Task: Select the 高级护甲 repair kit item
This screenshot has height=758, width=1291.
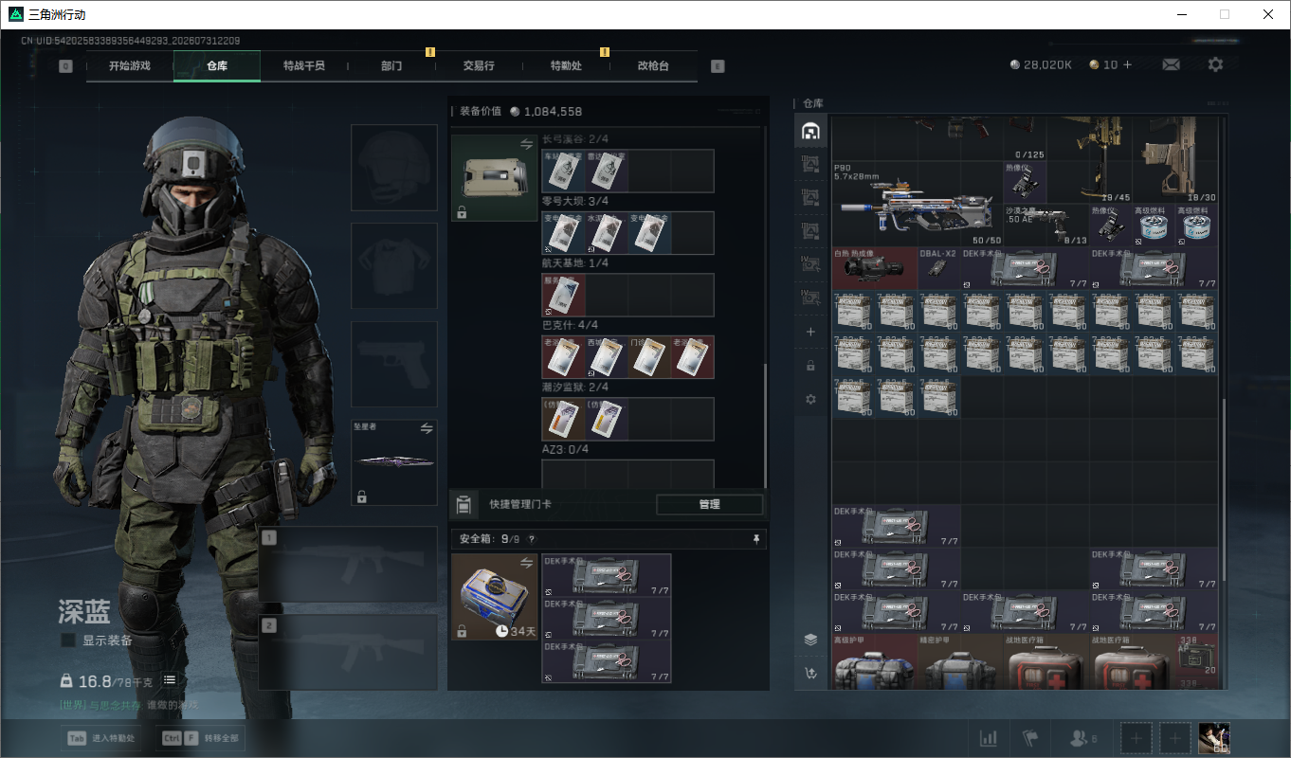Action: pos(875,661)
